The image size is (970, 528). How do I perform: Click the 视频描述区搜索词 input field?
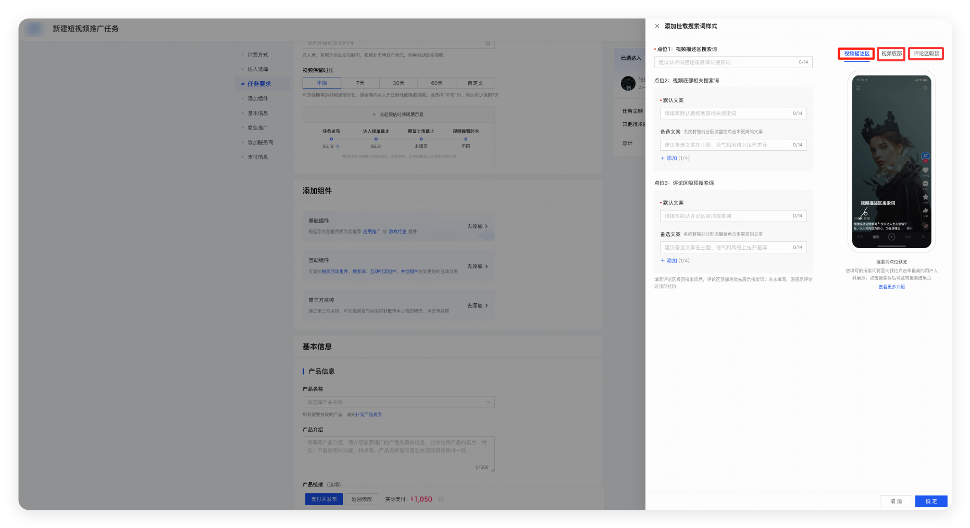pyautogui.click(x=727, y=62)
